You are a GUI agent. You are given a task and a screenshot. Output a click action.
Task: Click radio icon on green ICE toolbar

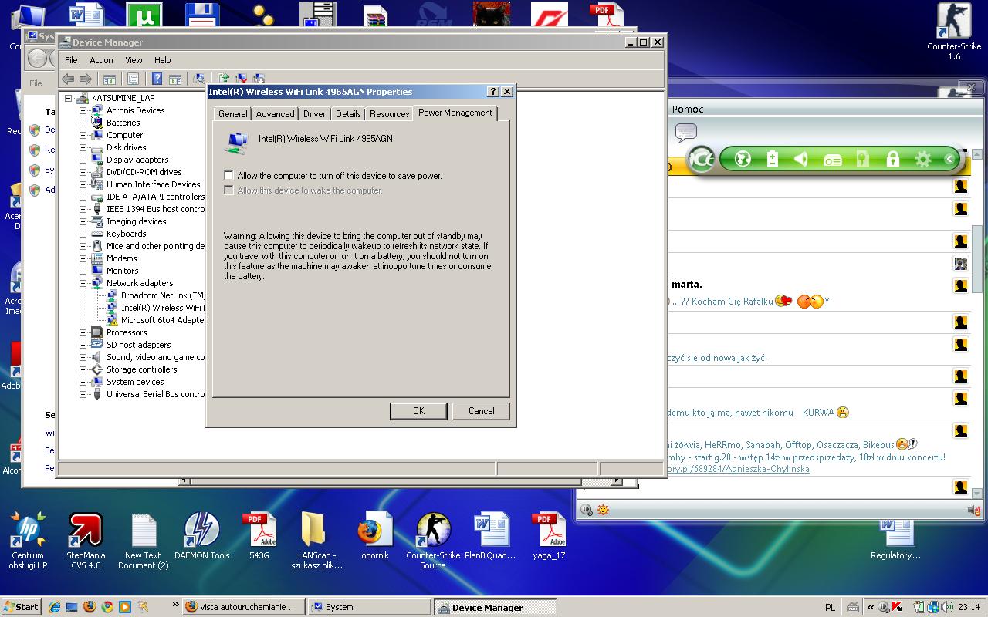[x=832, y=160]
